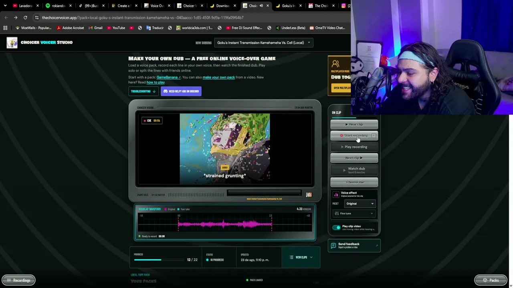The image size is (513, 288).
Task: Open the Voice effect Preset dropdown
Action: click(360, 204)
